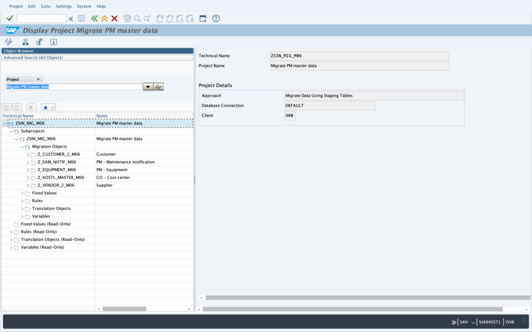Click the Collapse subtree icon above tree
This screenshot has height=332, width=532.
click(17, 107)
